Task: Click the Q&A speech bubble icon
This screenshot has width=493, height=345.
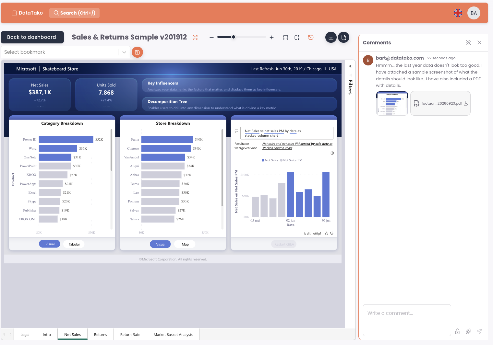Action: 236,131
